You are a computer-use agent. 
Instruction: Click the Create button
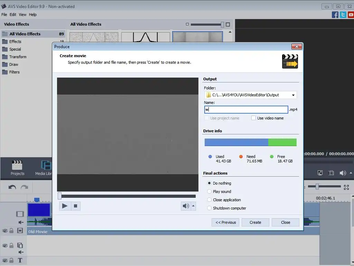255,222
